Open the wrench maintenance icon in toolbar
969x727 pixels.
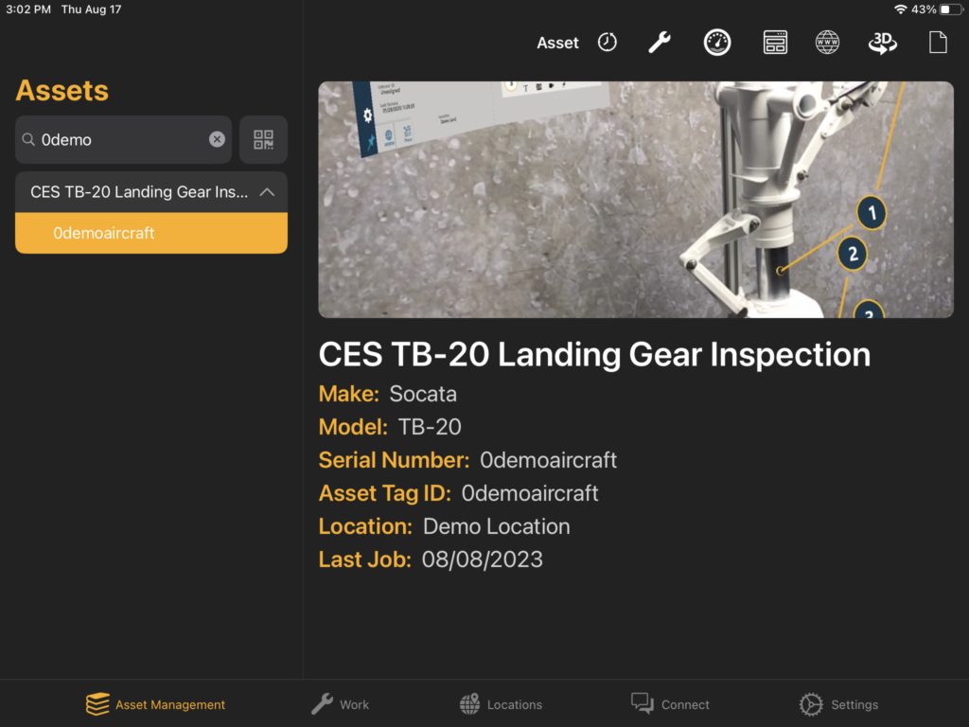pyautogui.click(x=660, y=43)
